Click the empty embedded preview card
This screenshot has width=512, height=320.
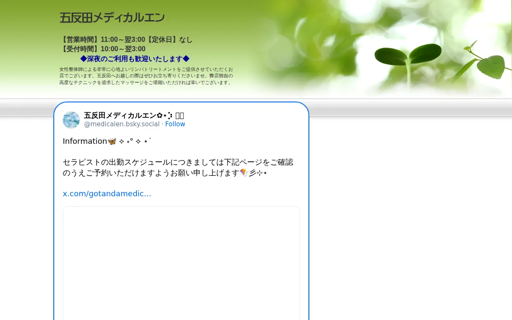[x=181, y=263]
